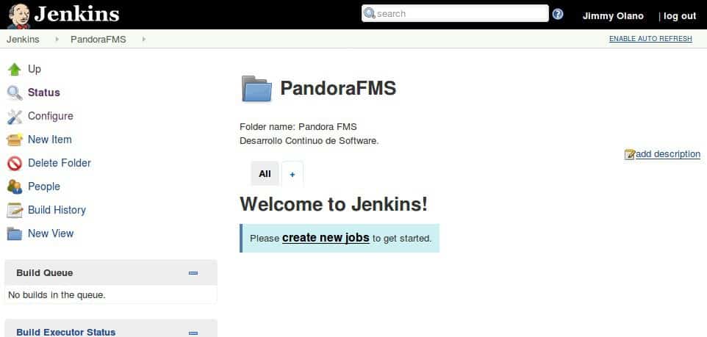707x337 pixels.
Task: Click 'Desarrollo Continuo de Software.' text
Action: point(309,140)
